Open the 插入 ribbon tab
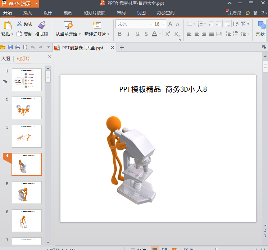Screen dimensions: 268x250 pos(27,13)
